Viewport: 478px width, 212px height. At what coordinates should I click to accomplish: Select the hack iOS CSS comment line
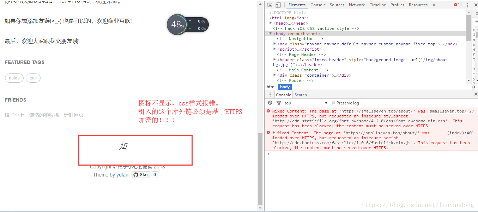[x=316, y=28]
